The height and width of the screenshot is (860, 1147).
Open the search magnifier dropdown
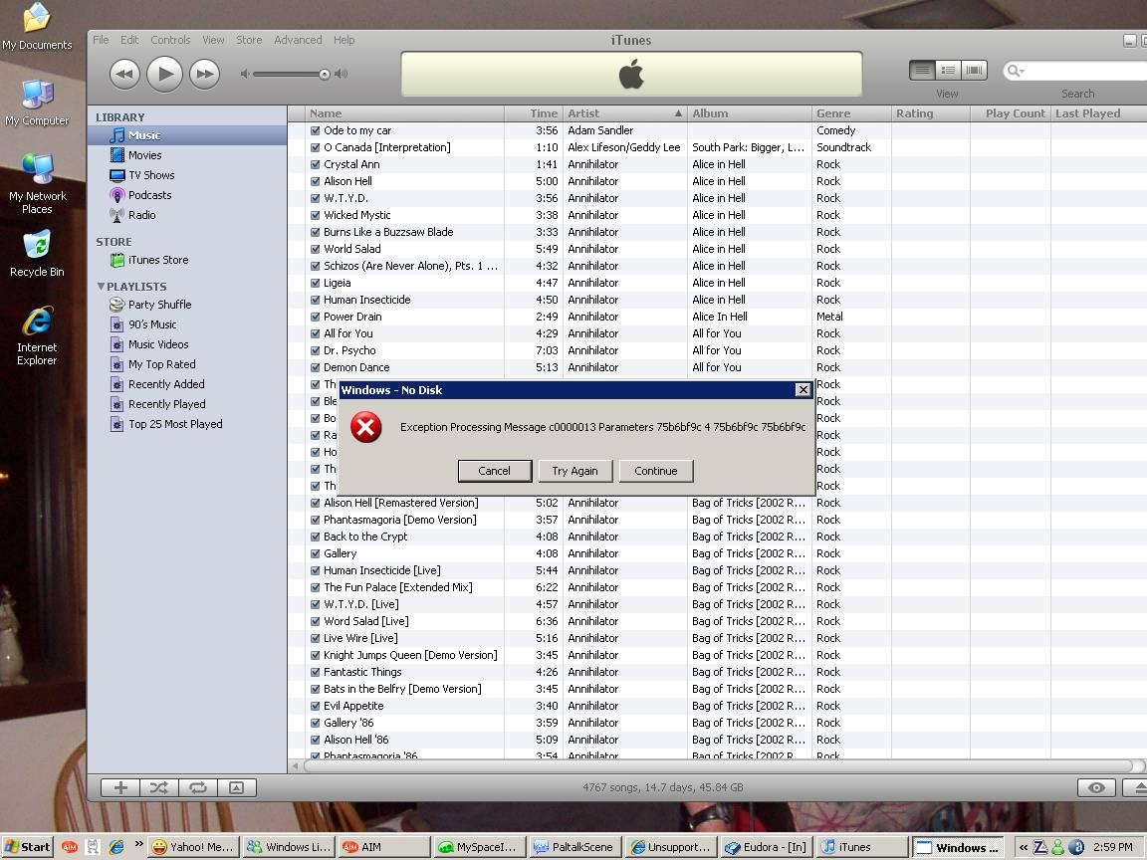(1015, 71)
